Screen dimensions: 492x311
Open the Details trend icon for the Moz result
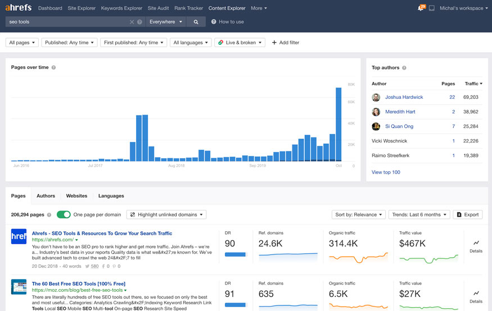coord(476,293)
